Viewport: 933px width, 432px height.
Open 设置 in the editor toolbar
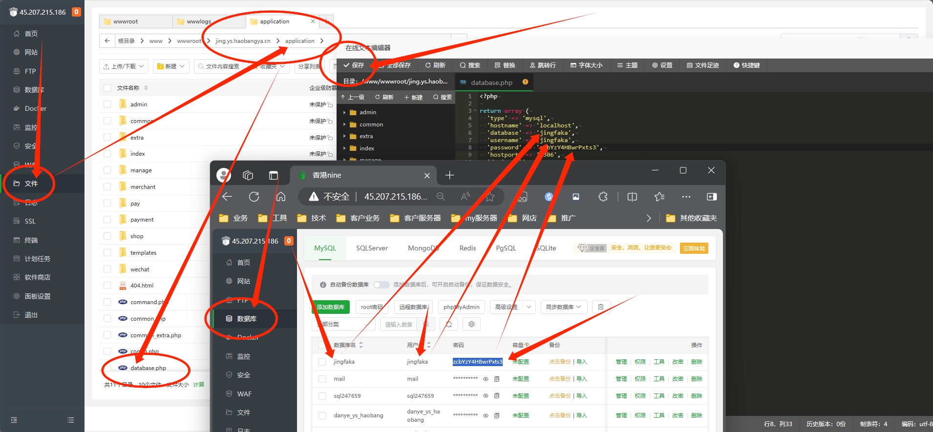tap(662, 65)
